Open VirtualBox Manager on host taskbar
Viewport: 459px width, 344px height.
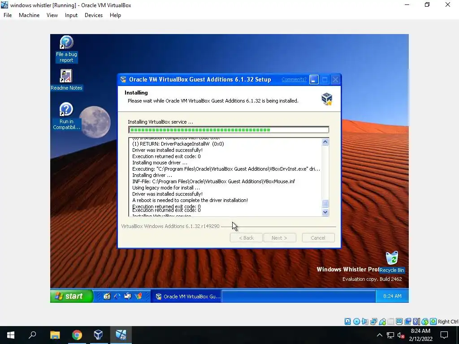[98, 335]
